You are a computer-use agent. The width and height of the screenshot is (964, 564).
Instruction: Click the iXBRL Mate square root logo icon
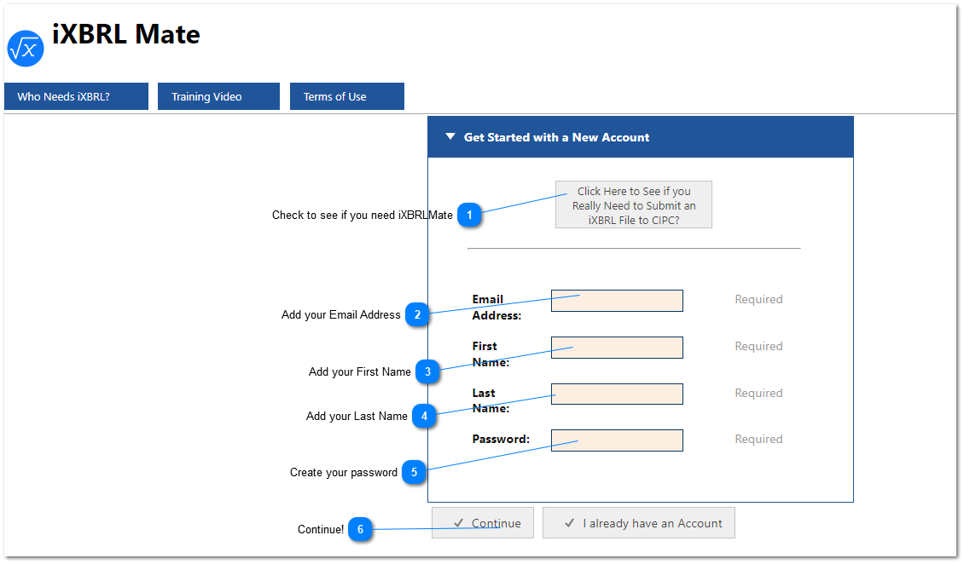tap(26, 49)
